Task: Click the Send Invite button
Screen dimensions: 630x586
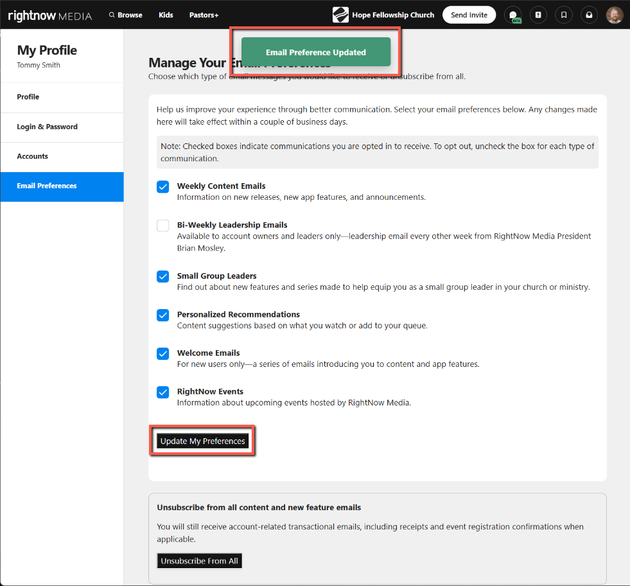Action: tap(469, 15)
